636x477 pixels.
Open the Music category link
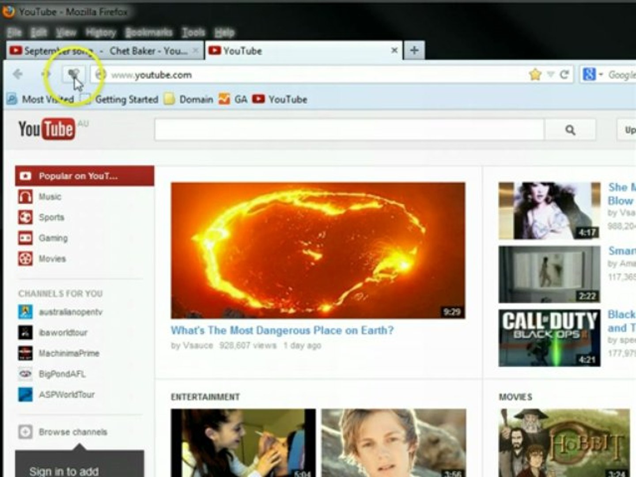click(x=50, y=197)
